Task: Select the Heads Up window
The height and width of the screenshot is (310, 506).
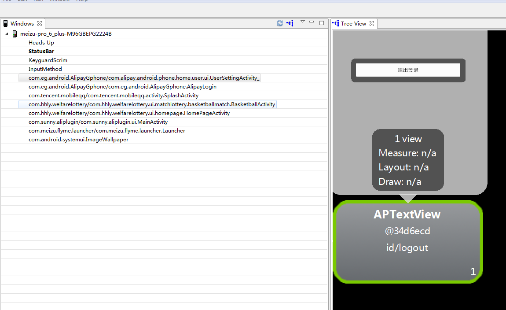Action: tap(41, 43)
